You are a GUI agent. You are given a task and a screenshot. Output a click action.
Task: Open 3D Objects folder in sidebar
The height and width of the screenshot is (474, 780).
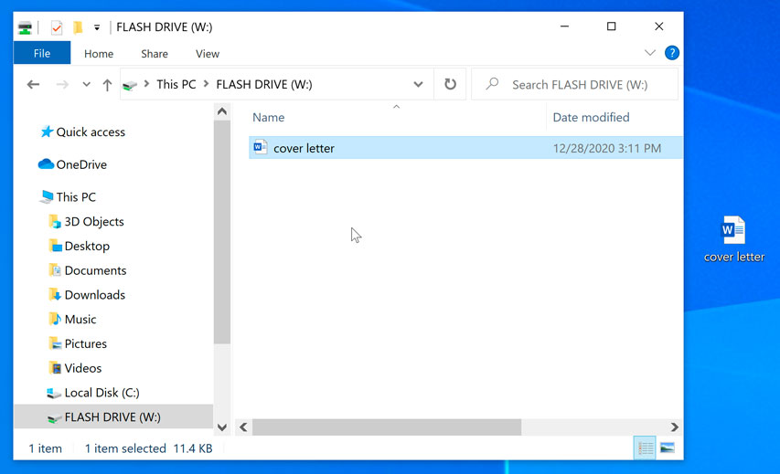click(x=94, y=222)
